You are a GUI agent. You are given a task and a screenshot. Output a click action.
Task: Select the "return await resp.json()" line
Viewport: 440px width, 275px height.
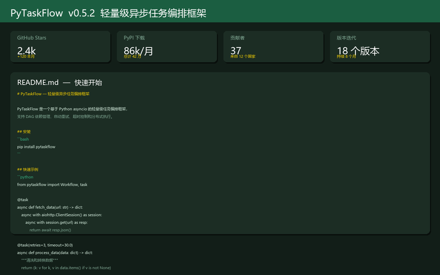pos(50,230)
